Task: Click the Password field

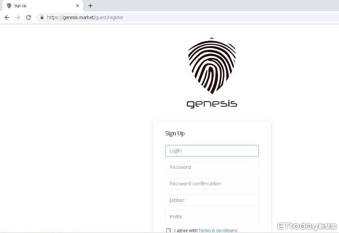Action: pyautogui.click(x=212, y=167)
